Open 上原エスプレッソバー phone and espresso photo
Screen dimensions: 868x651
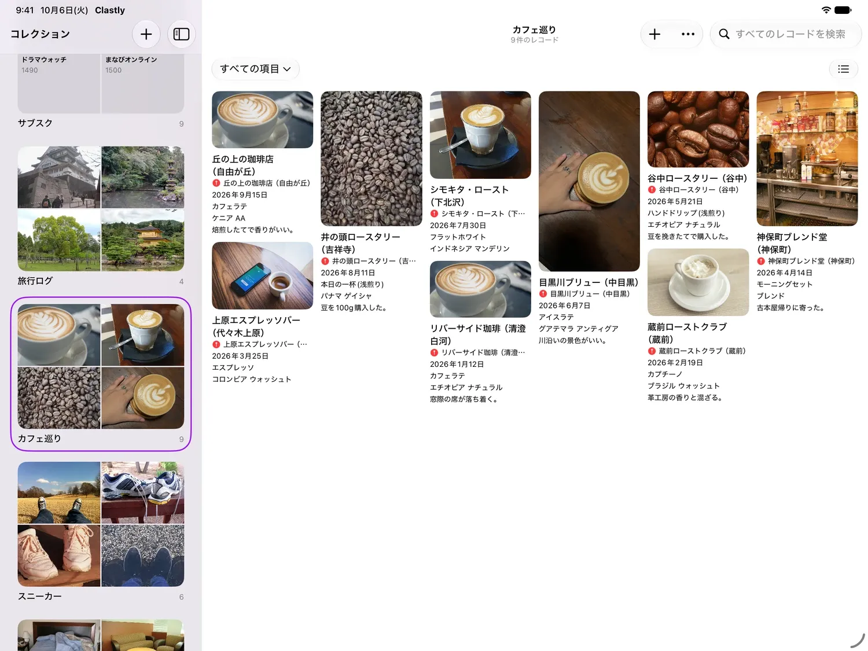[x=263, y=275]
